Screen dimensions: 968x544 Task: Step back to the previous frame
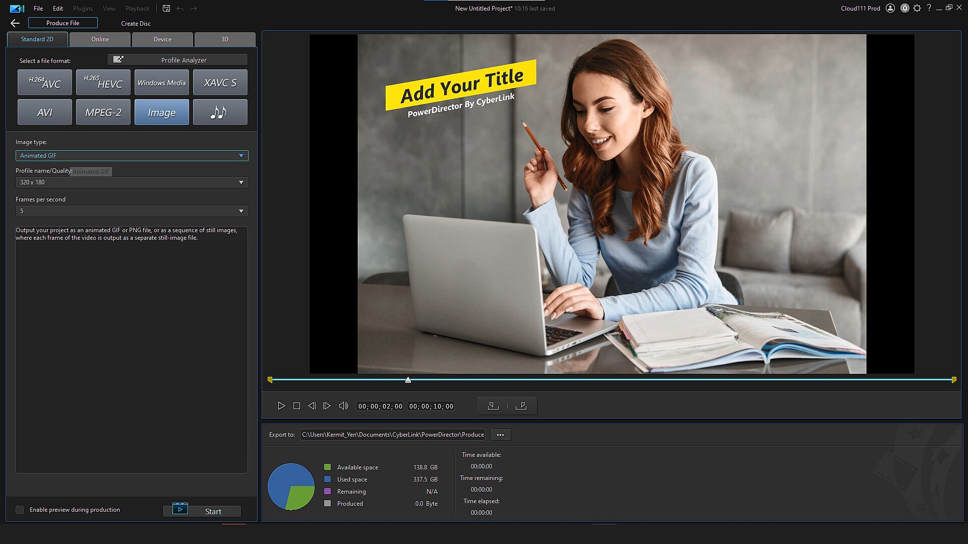pyautogui.click(x=312, y=406)
